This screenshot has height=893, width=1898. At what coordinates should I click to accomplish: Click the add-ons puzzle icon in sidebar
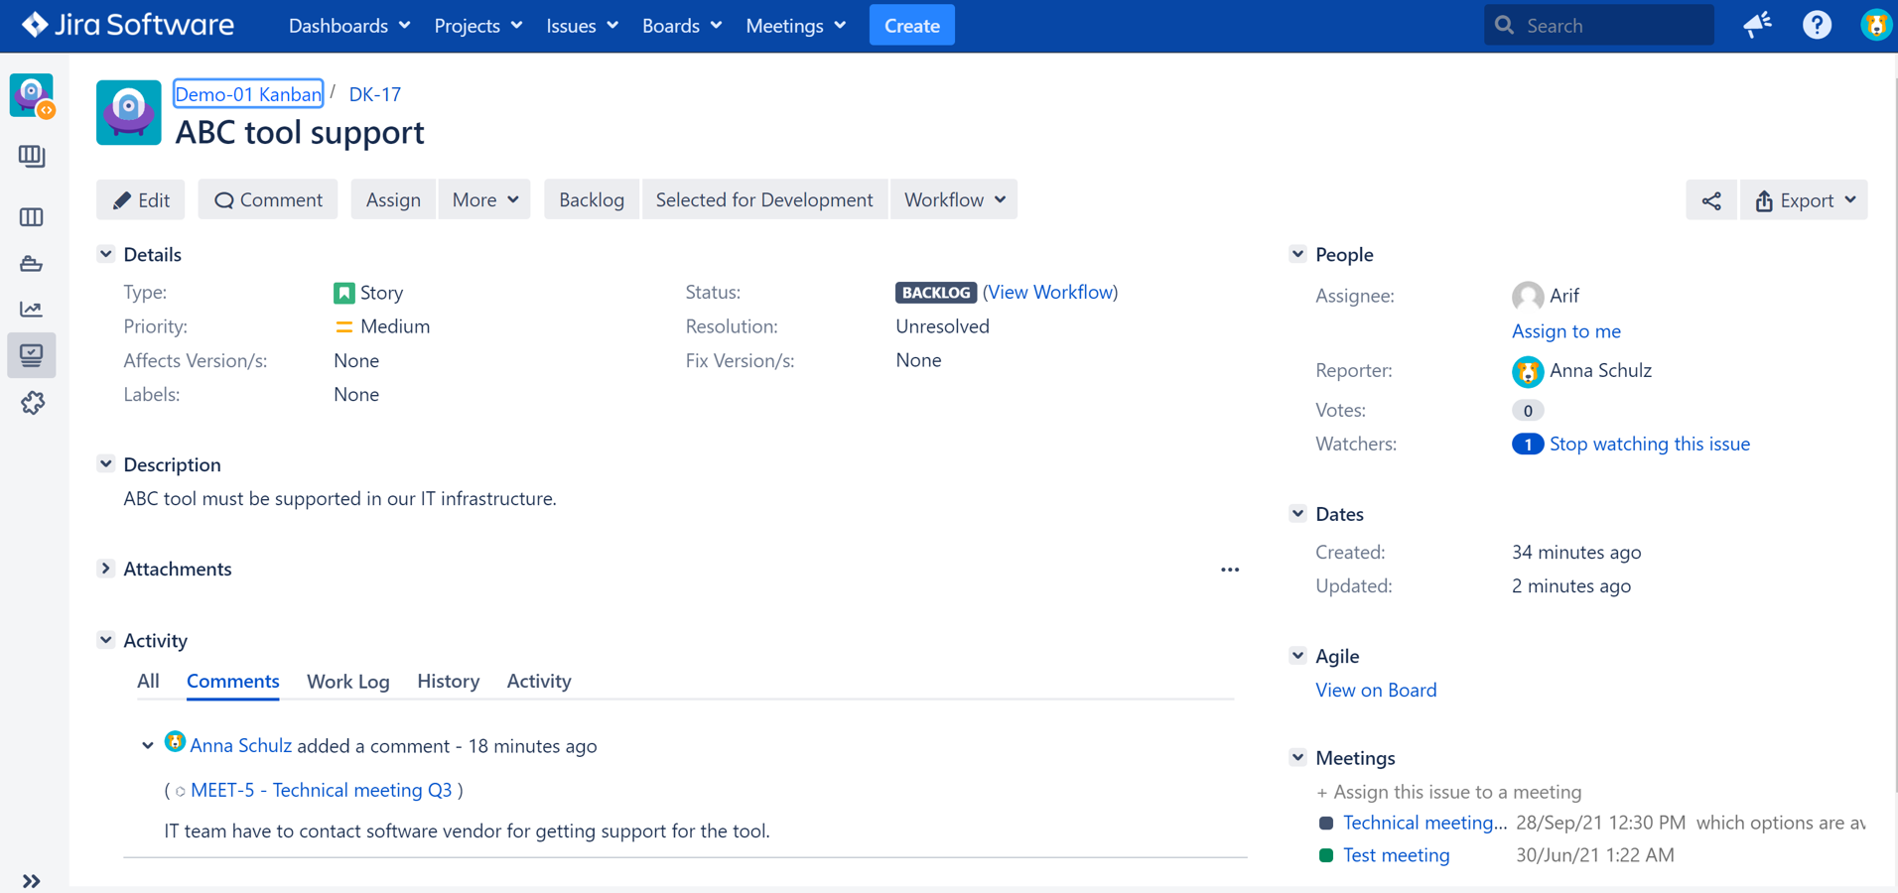(32, 403)
